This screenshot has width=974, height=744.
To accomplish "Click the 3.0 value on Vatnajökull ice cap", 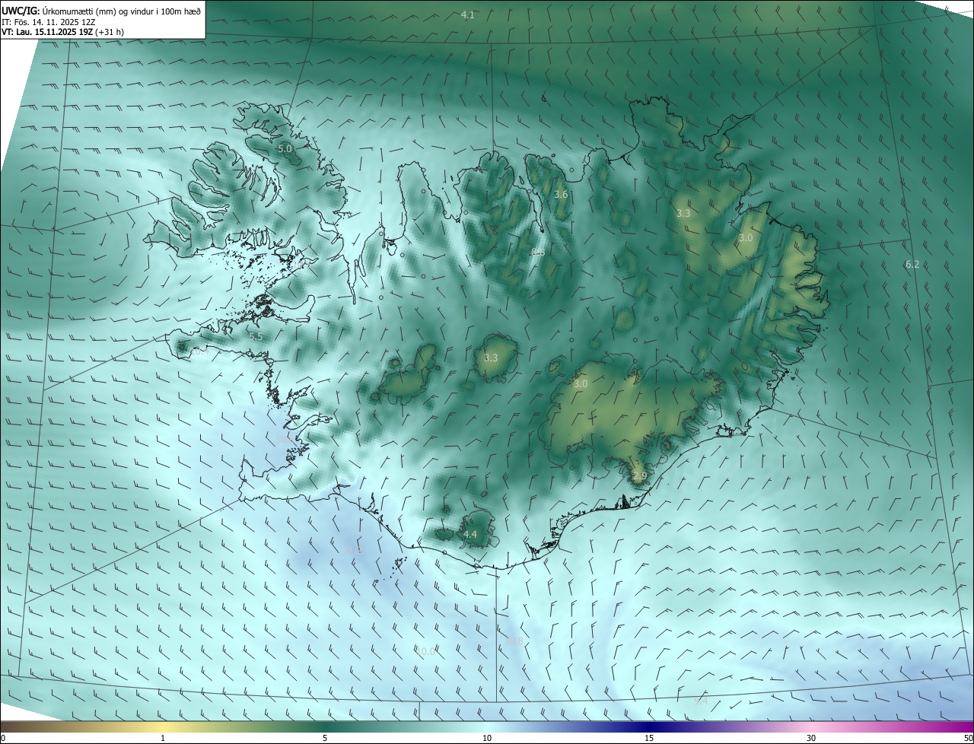I will coord(581,384).
